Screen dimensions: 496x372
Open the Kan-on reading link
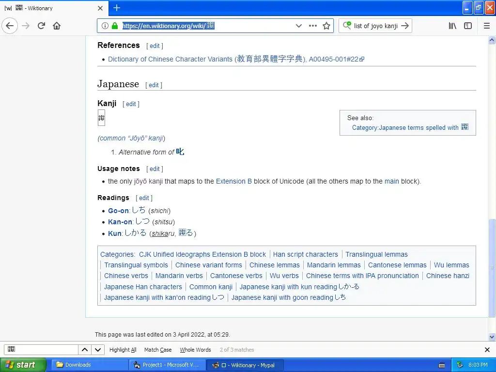(120, 222)
